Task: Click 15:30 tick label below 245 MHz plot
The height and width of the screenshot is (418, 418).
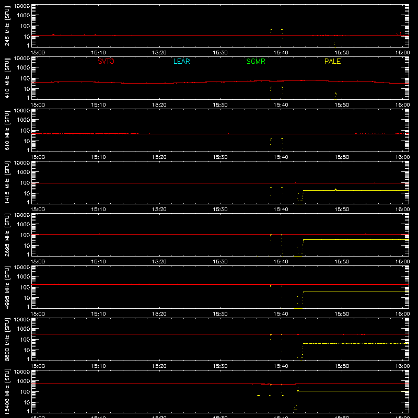Action: [x=220, y=53]
